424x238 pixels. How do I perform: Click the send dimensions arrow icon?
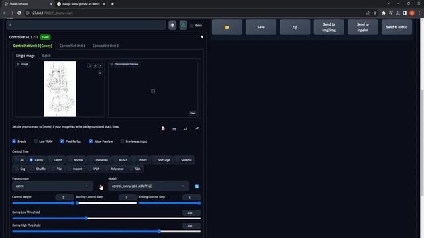[x=197, y=129]
